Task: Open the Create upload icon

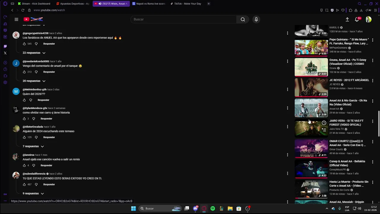Action: tap(347, 19)
